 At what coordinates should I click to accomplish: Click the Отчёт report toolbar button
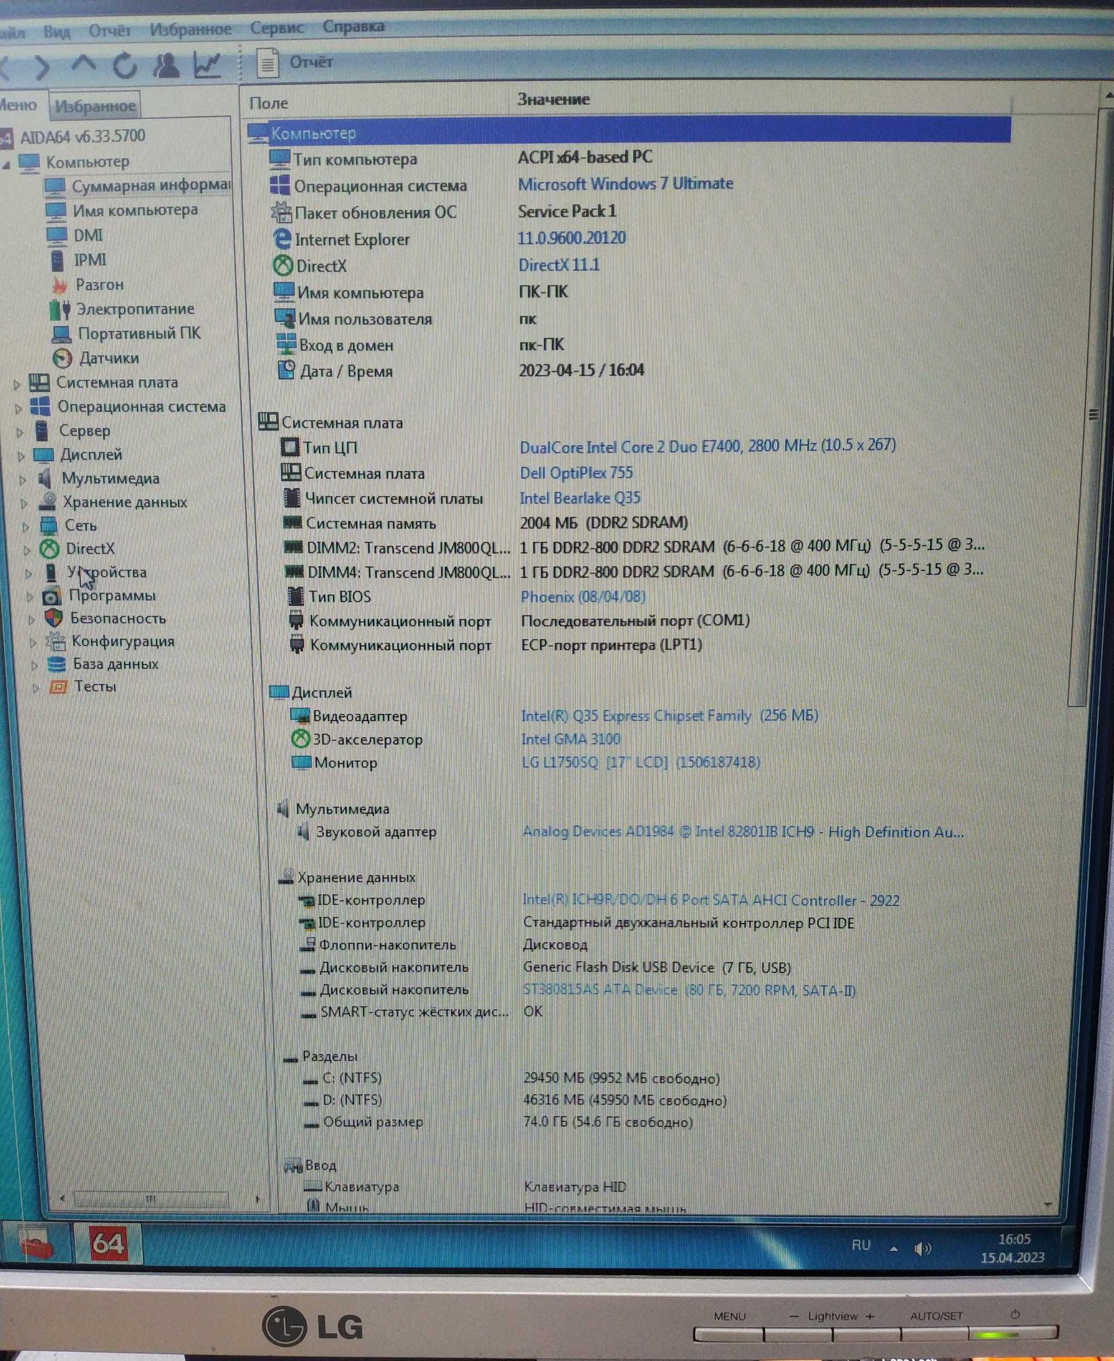pos(295,62)
